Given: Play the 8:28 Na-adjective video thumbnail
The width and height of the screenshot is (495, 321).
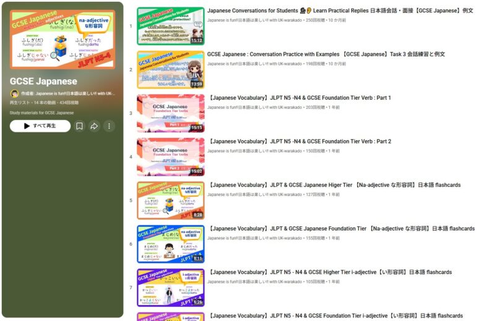Looking at the screenshot, I should [171, 200].
